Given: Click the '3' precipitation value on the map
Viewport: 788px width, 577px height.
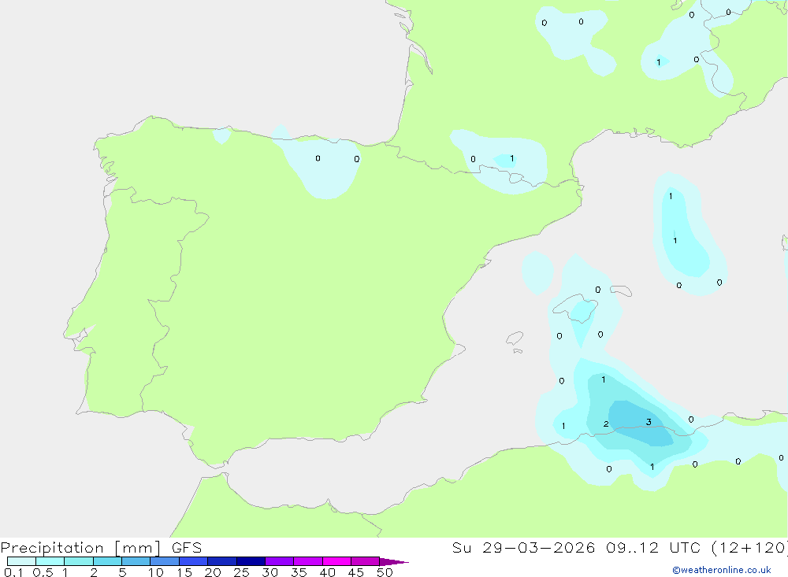Looking at the screenshot, I should [649, 422].
